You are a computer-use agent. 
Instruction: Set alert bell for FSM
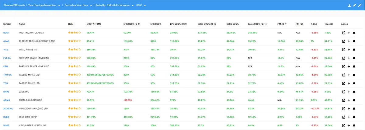(x=354, y=66)
